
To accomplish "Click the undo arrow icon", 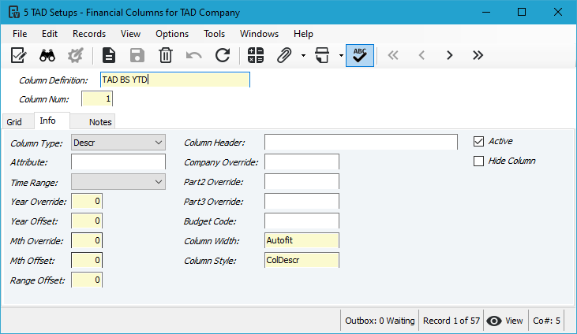I will [194, 55].
